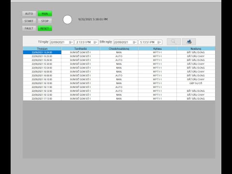This screenshot has width=232, height=174.
Task: Trigger the FAULT button
Action: 29,29
